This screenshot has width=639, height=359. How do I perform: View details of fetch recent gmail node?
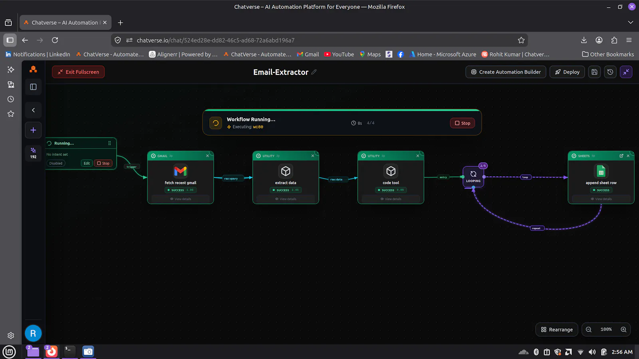tap(181, 199)
